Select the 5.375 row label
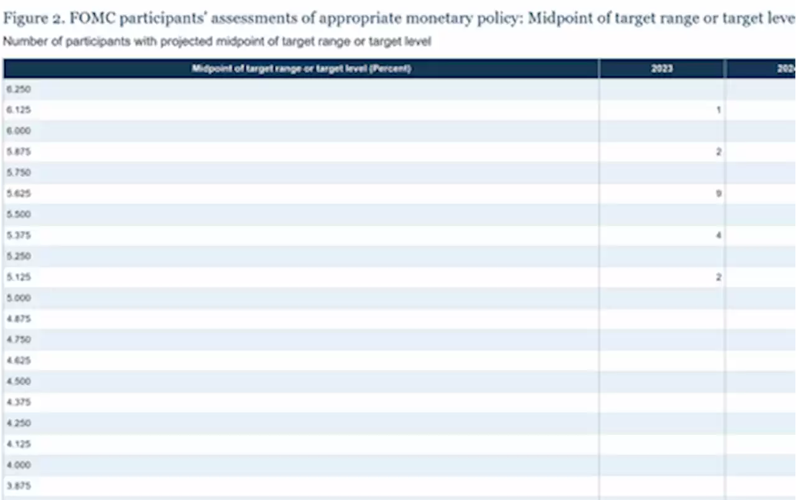This screenshot has height=500, width=796. (19, 235)
